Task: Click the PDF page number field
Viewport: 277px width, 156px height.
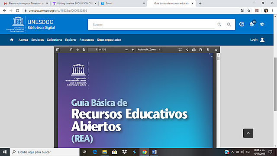Action: [x=93, y=49]
